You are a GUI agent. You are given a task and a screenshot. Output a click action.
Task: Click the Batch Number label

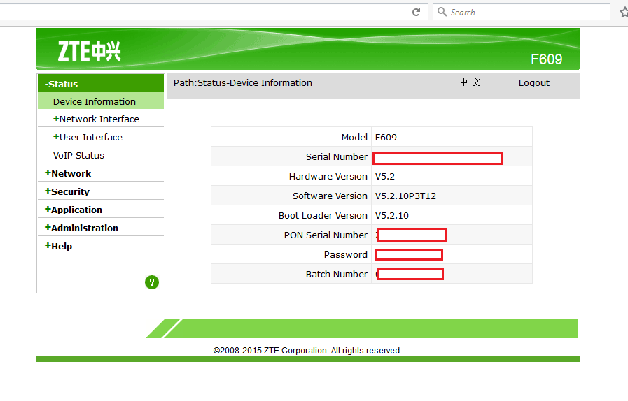[337, 275]
